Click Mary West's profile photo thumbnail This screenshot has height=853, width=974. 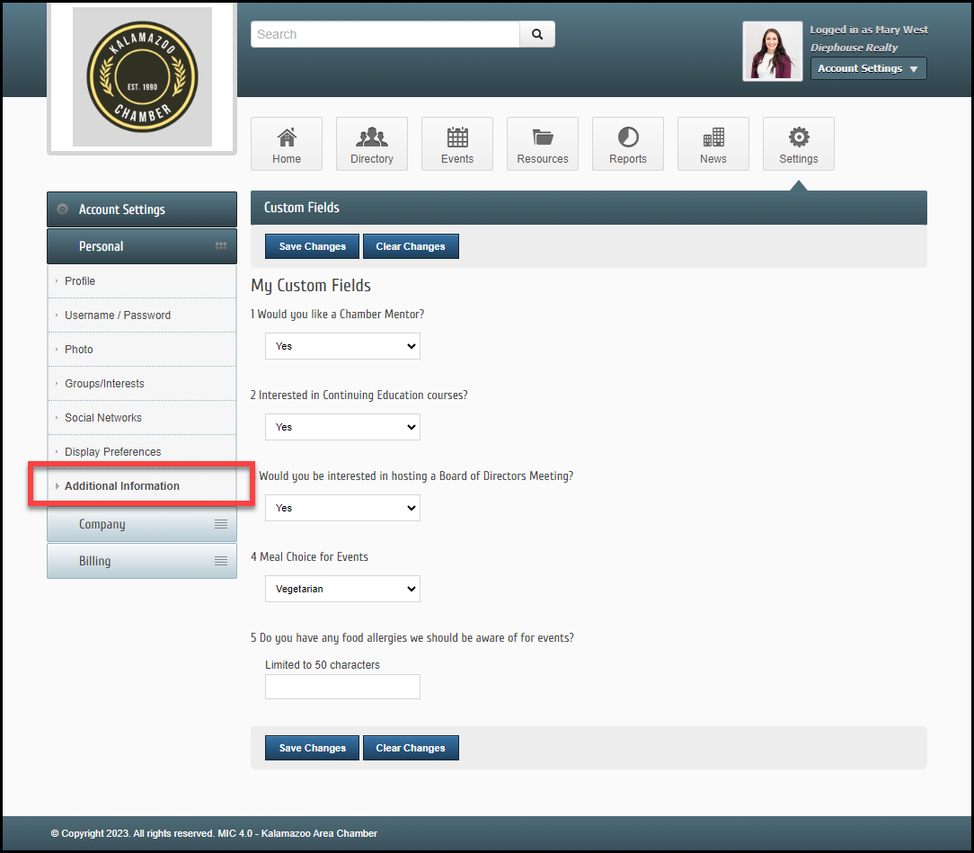[772, 51]
